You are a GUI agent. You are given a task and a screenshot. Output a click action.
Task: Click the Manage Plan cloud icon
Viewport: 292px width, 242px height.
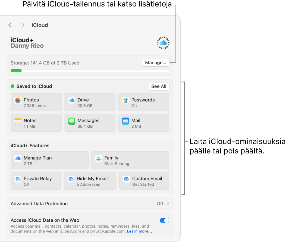tap(18, 159)
